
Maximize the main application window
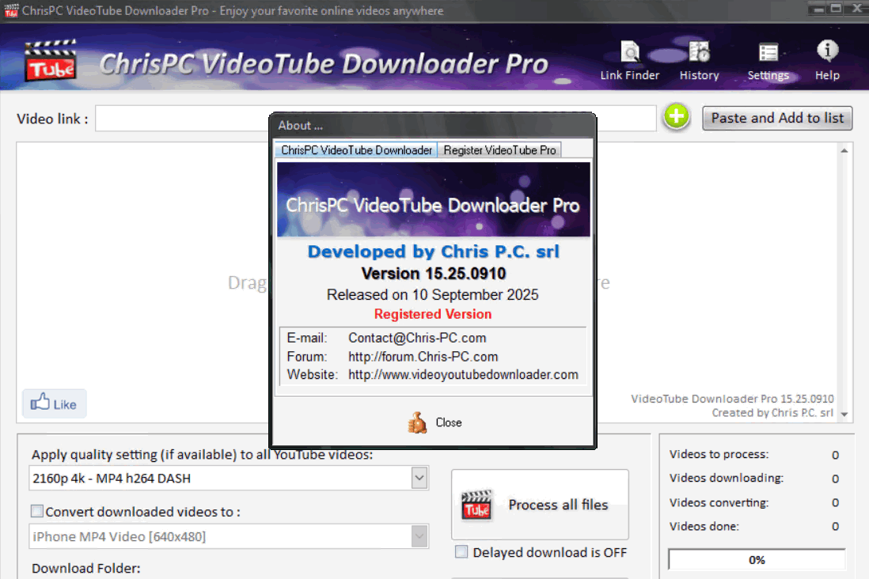click(x=837, y=9)
